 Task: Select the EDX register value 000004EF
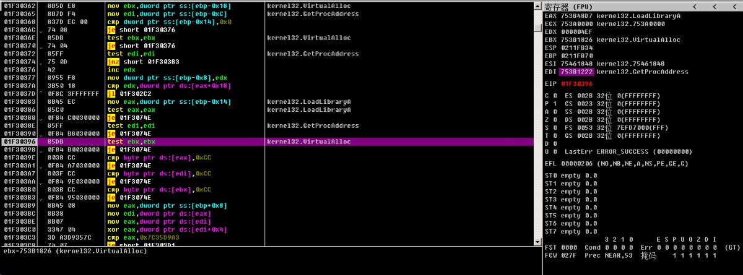[578, 32]
